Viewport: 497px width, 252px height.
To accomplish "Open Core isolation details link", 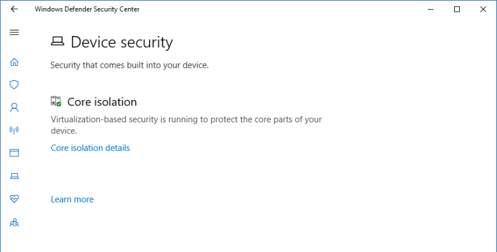I will [x=90, y=148].
